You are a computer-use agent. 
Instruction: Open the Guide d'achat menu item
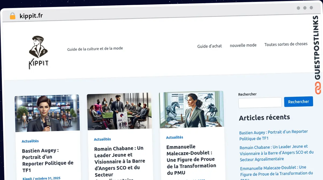pyautogui.click(x=210, y=46)
